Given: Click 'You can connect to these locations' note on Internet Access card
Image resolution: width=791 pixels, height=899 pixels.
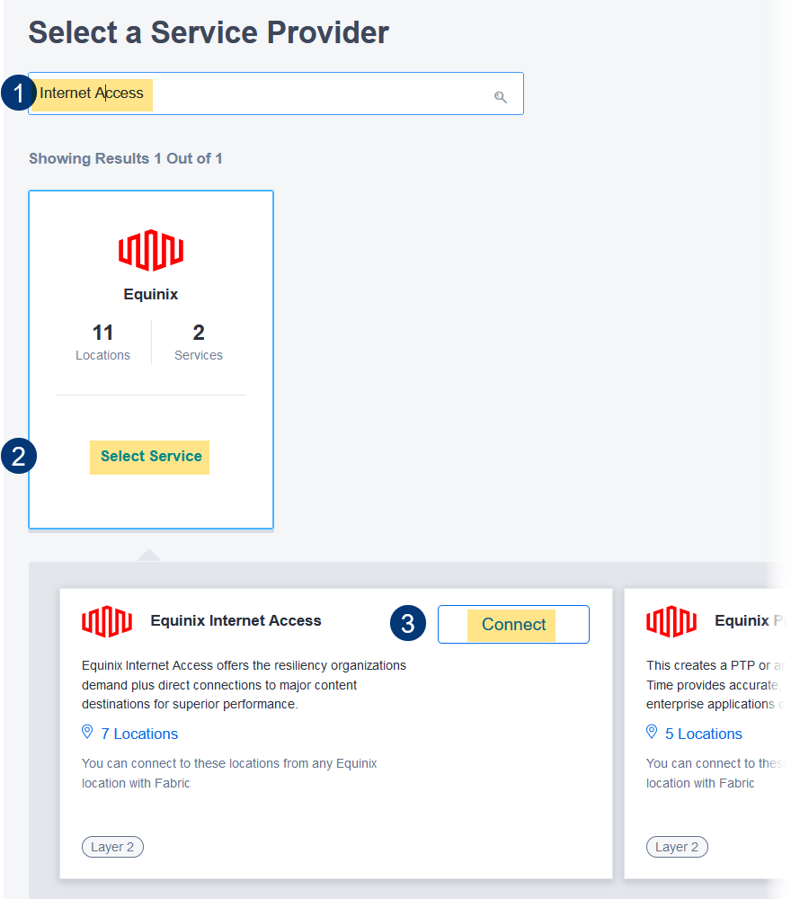Looking at the screenshot, I should coord(229,773).
